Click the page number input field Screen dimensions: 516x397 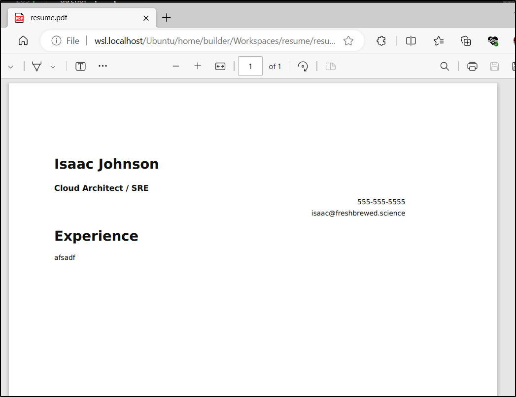coord(250,66)
